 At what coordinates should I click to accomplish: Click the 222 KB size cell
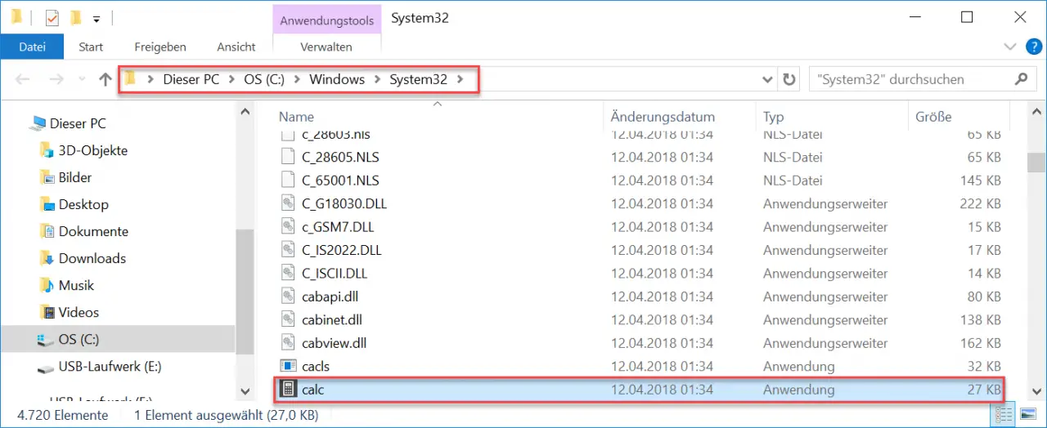point(981,203)
